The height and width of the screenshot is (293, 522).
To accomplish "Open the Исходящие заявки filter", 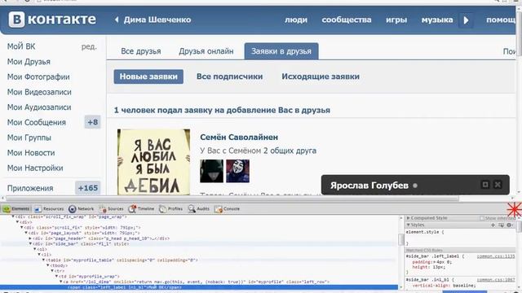I will [321, 77].
